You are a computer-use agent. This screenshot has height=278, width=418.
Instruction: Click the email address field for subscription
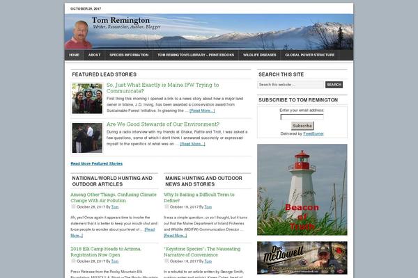click(x=302, y=117)
